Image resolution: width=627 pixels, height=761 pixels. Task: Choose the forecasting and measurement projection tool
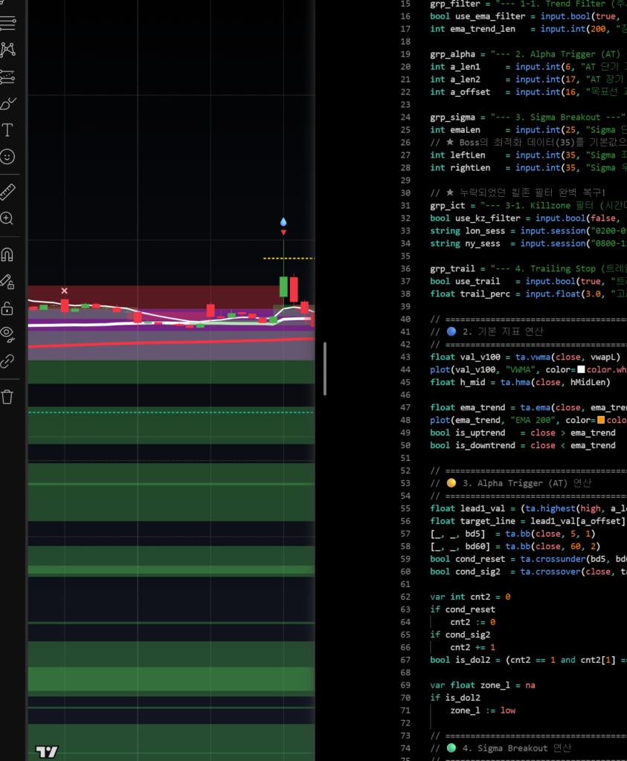click(7, 77)
